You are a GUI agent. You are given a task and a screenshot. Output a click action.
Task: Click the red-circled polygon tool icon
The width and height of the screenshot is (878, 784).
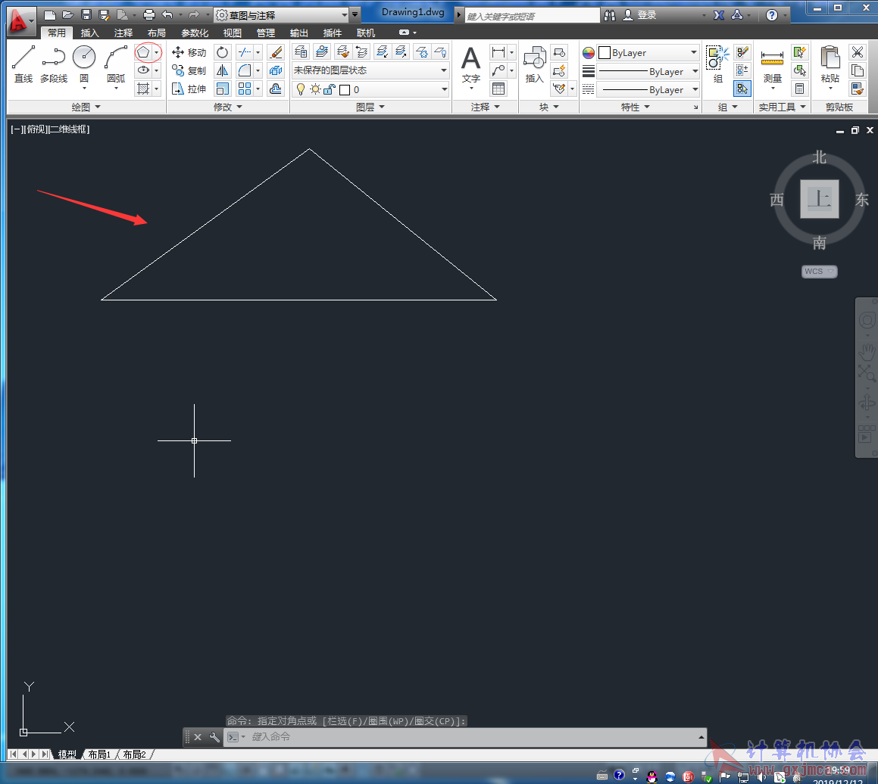pyautogui.click(x=143, y=52)
